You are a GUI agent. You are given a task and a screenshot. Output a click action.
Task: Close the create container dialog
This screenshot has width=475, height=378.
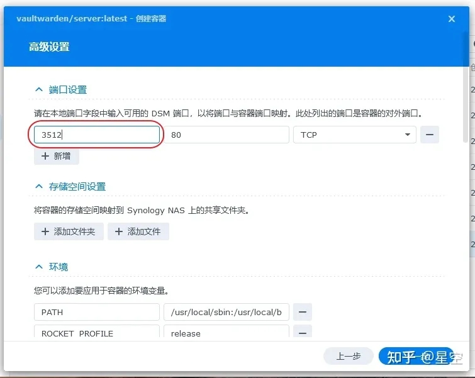point(451,19)
